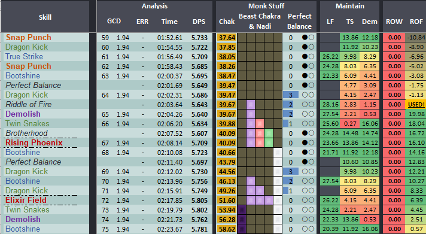Click the Analysis group header

pyautogui.click(x=154, y=6)
